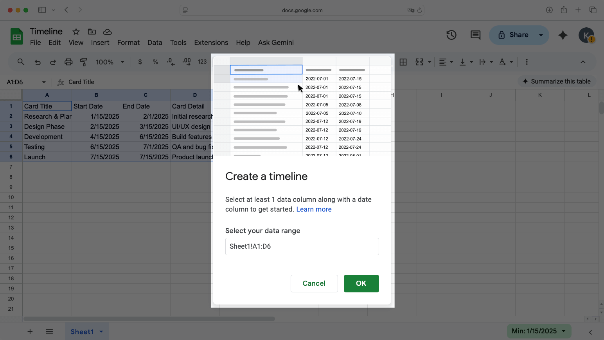
Task: Open merge cells options
Action: (419, 62)
